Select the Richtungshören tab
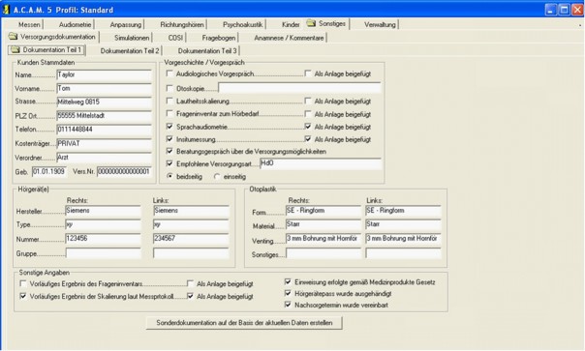The image size is (585, 351). click(182, 24)
